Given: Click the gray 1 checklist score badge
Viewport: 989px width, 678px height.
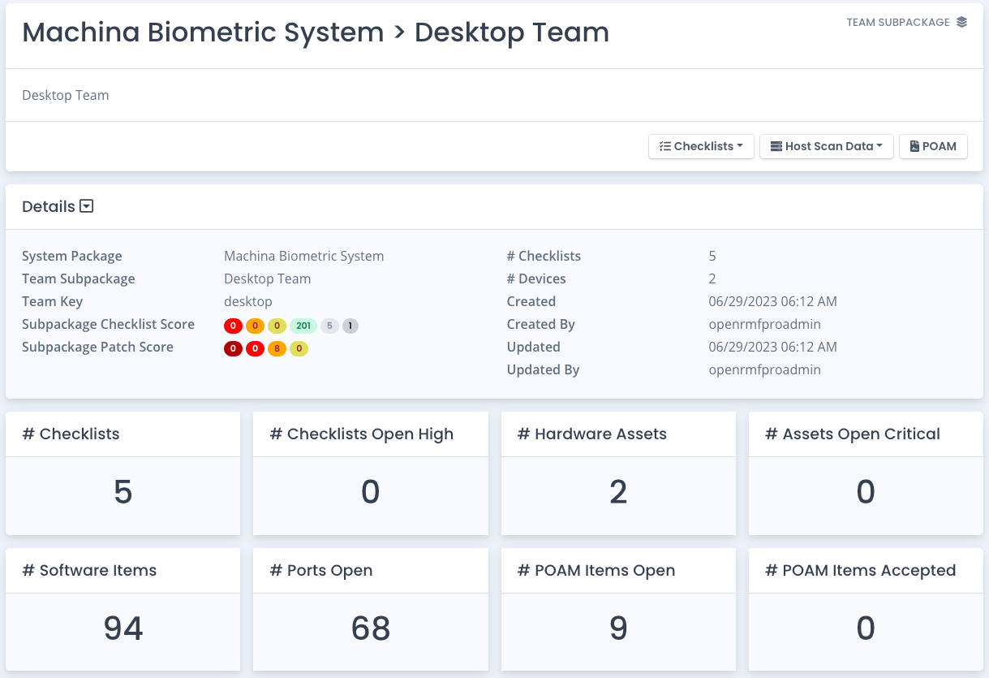Looking at the screenshot, I should (x=350, y=326).
